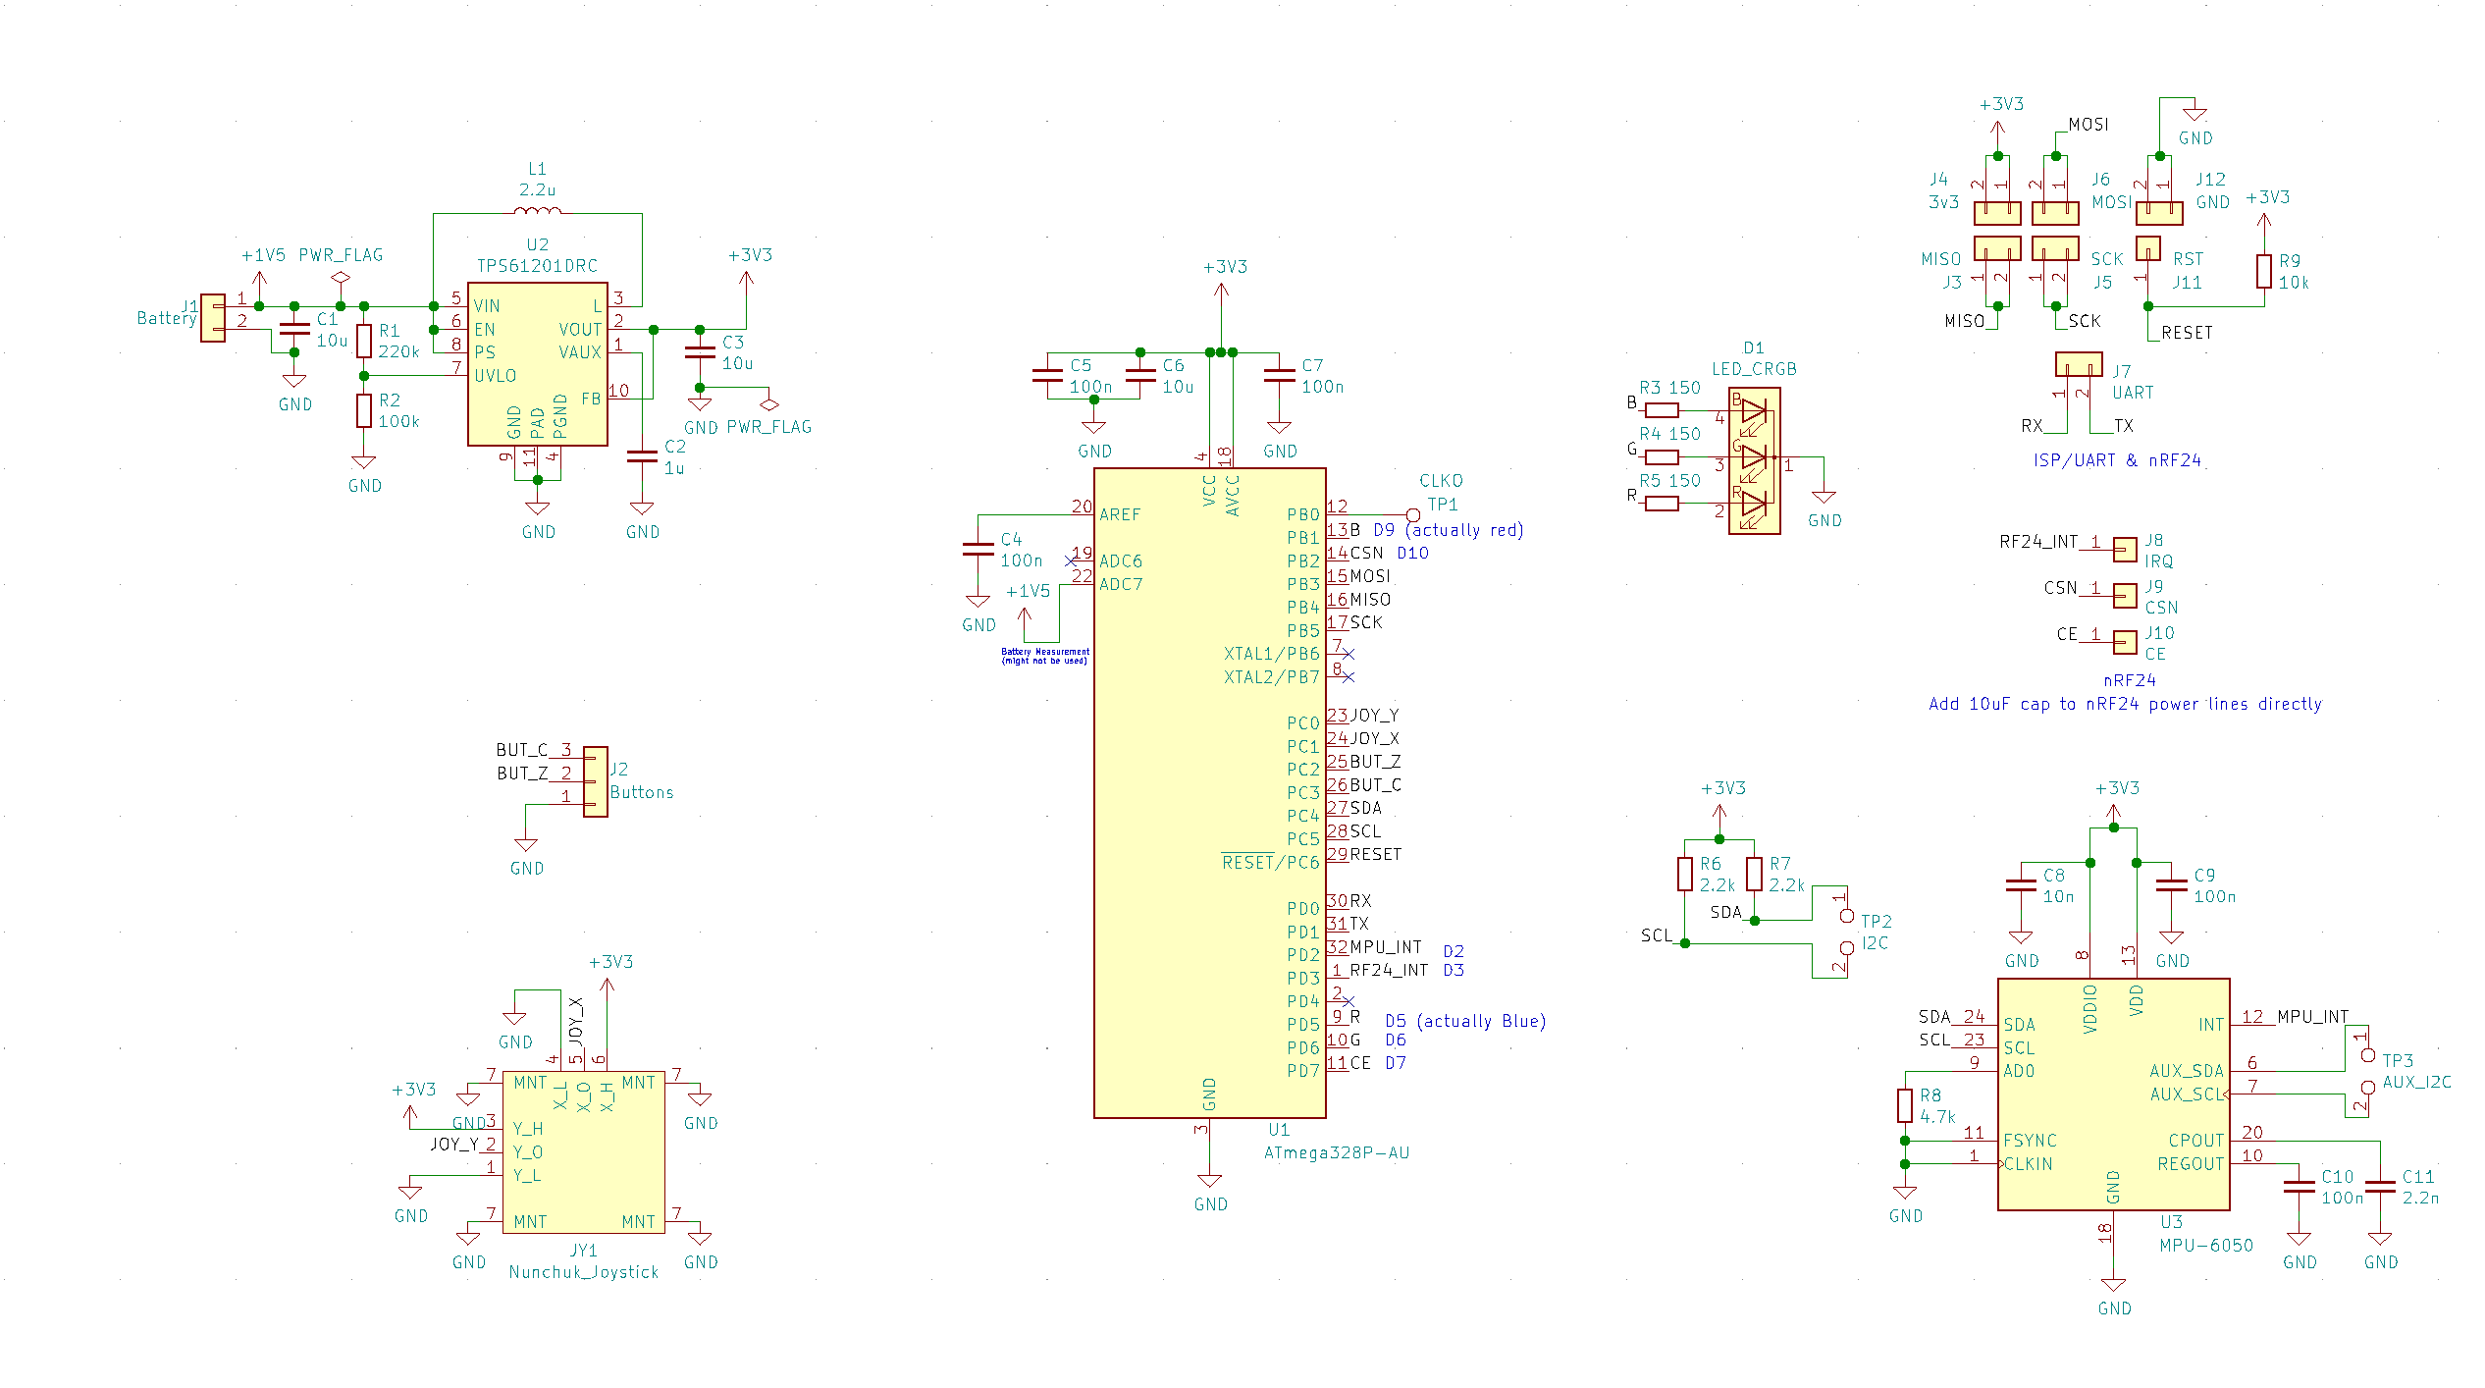
Task: Click the Battery connector J1 symbol
Action: tap(213, 318)
